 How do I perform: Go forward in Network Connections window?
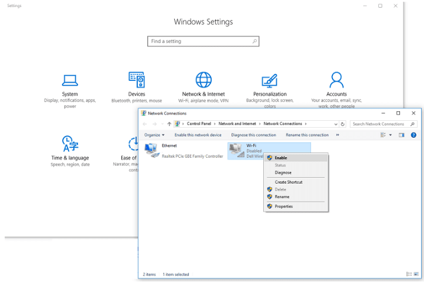[x=154, y=124]
